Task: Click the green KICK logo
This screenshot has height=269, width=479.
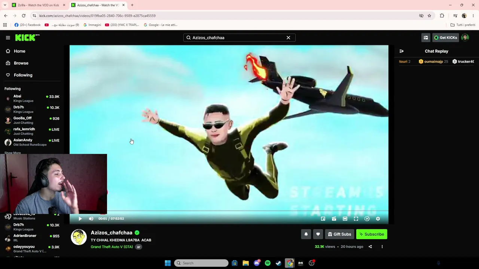Action: click(x=27, y=37)
